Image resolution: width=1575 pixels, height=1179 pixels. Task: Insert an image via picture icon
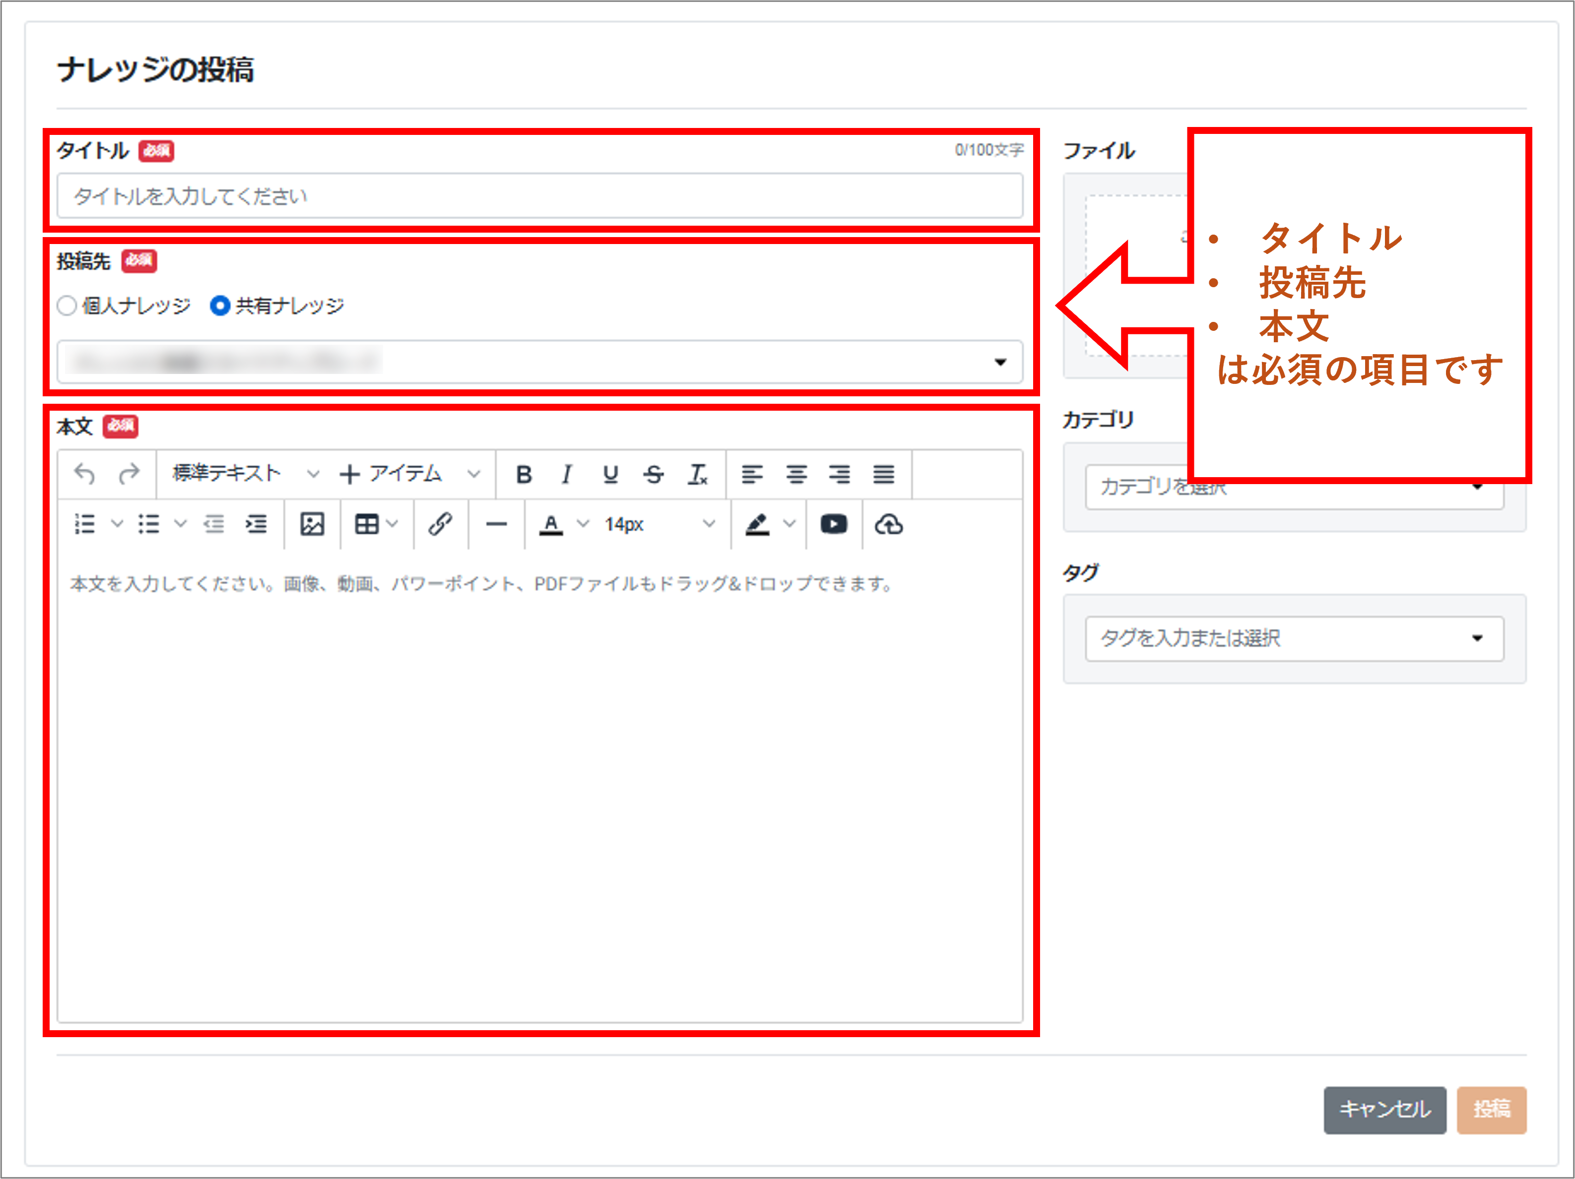312,524
